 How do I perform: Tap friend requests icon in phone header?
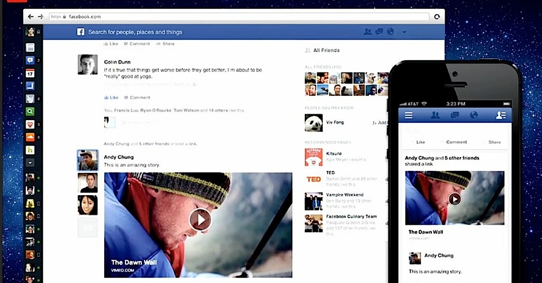point(435,115)
